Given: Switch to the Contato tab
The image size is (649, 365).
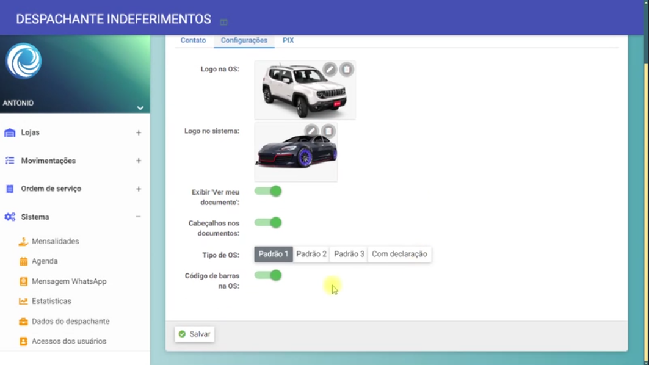Looking at the screenshot, I should point(193,40).
